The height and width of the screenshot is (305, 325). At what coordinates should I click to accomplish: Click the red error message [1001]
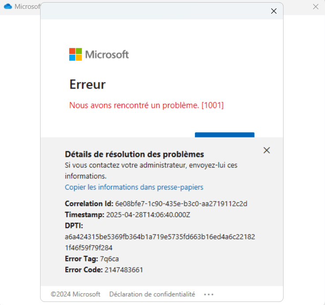[146, 105]
